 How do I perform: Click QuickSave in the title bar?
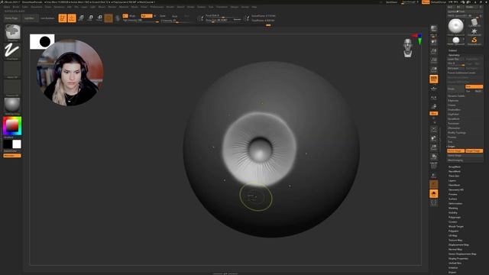pos(391,2)
